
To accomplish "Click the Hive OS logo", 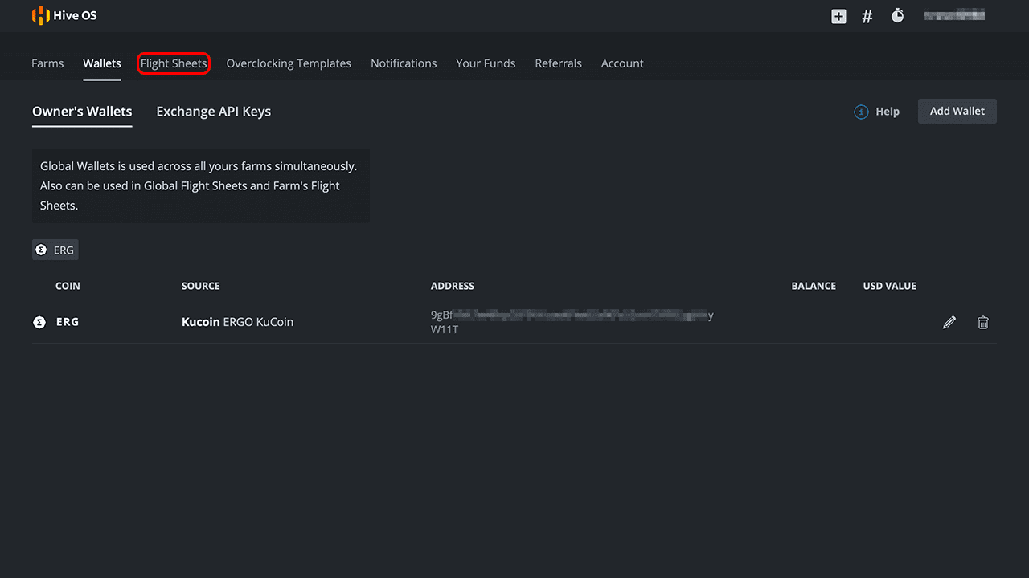I will pyautogui.click(x=64, y=16).
